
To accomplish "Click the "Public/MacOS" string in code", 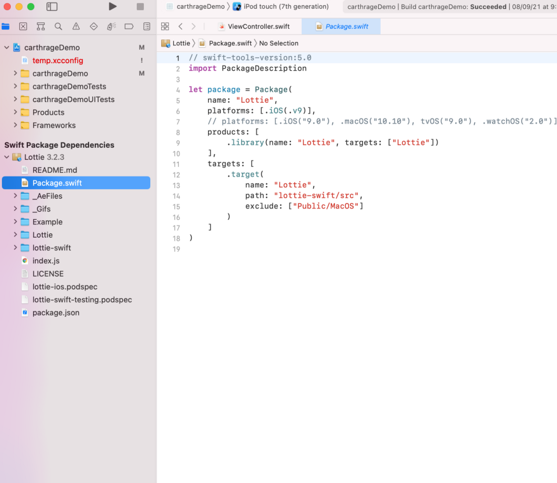I will coord(325,206).
